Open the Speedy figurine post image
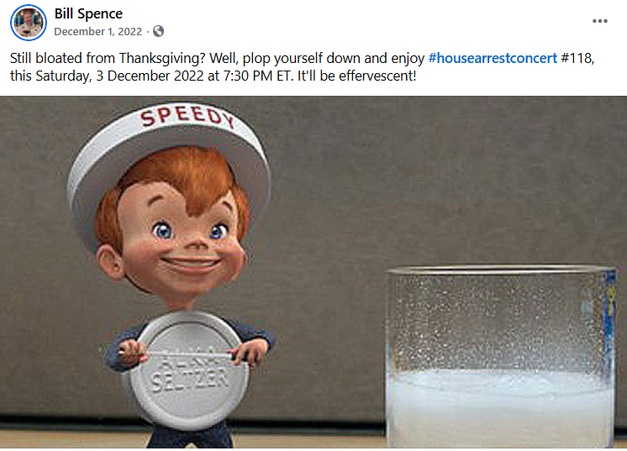The height and width of the screenshot is (451, 627). (x=313, y=272)
